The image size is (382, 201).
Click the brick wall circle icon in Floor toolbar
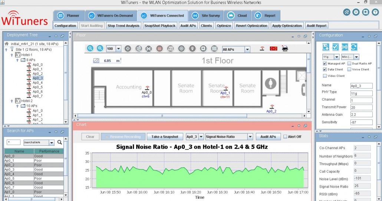point(214,48)
